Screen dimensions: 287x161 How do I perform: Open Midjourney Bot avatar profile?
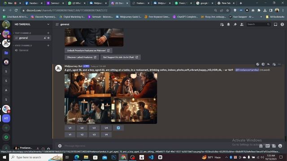(x=59, y=68)
